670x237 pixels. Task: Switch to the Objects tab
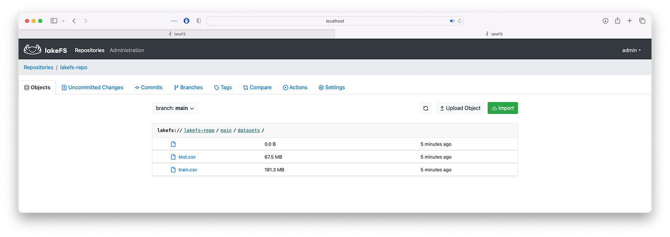37,87
